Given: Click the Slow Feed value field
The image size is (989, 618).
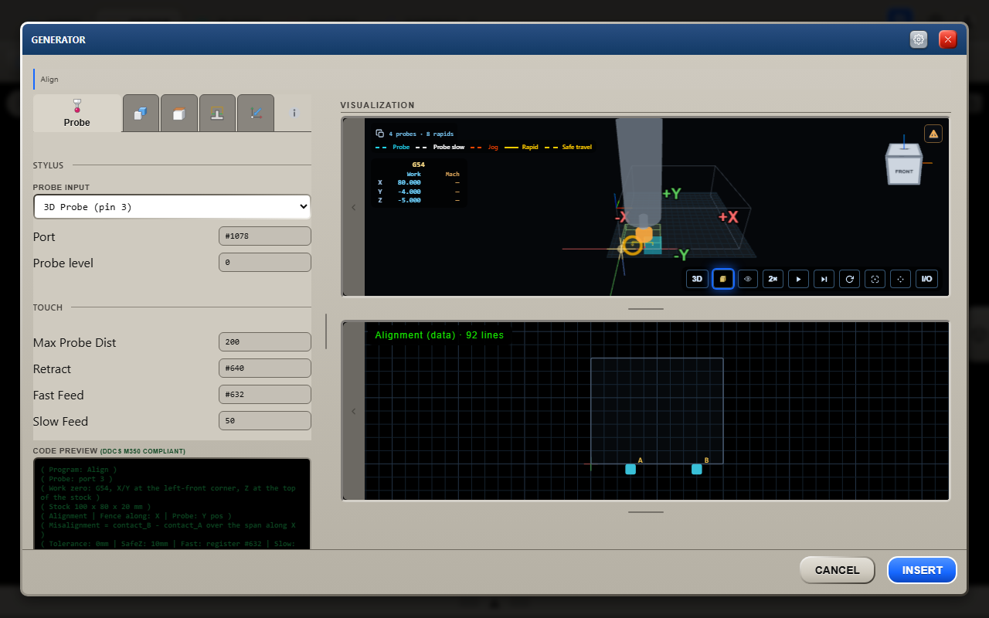Looking at the screenshot, I should click(265, 421).
